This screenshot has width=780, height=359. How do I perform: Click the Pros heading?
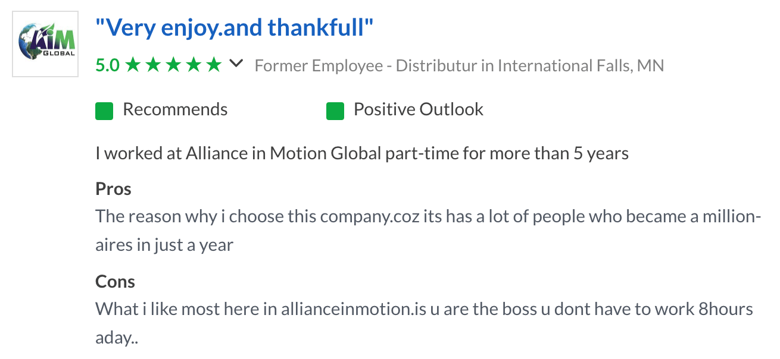(113, 189)
